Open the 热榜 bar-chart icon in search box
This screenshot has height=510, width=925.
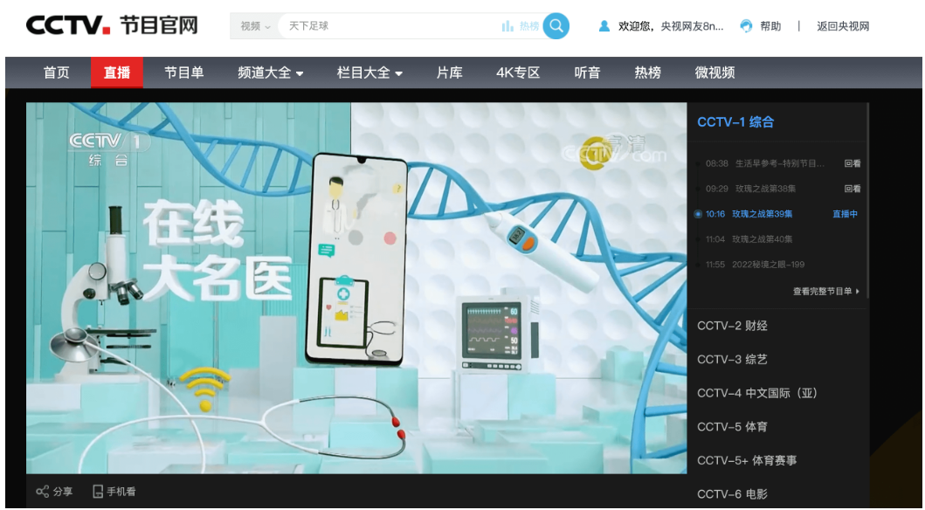click(x=507, y=26)
